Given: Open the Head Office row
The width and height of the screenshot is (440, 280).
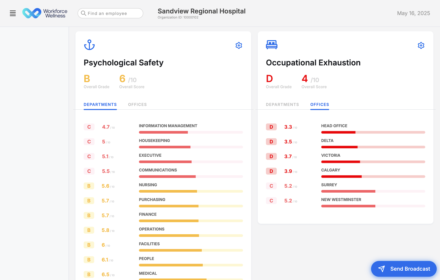Looking at the screenshot, I should (334, 126).
